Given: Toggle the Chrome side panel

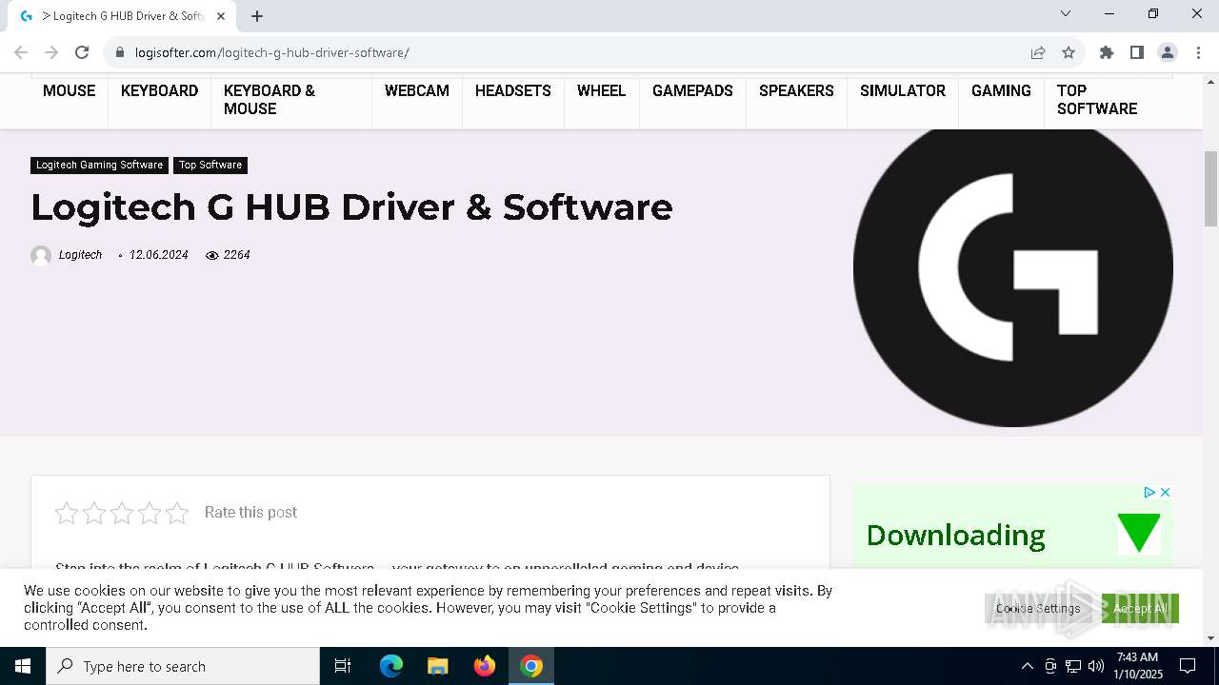Looking at the screenshot, I should pos(1137,52).
